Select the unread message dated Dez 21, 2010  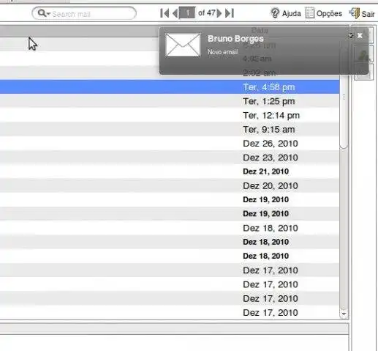click(170, 171)
